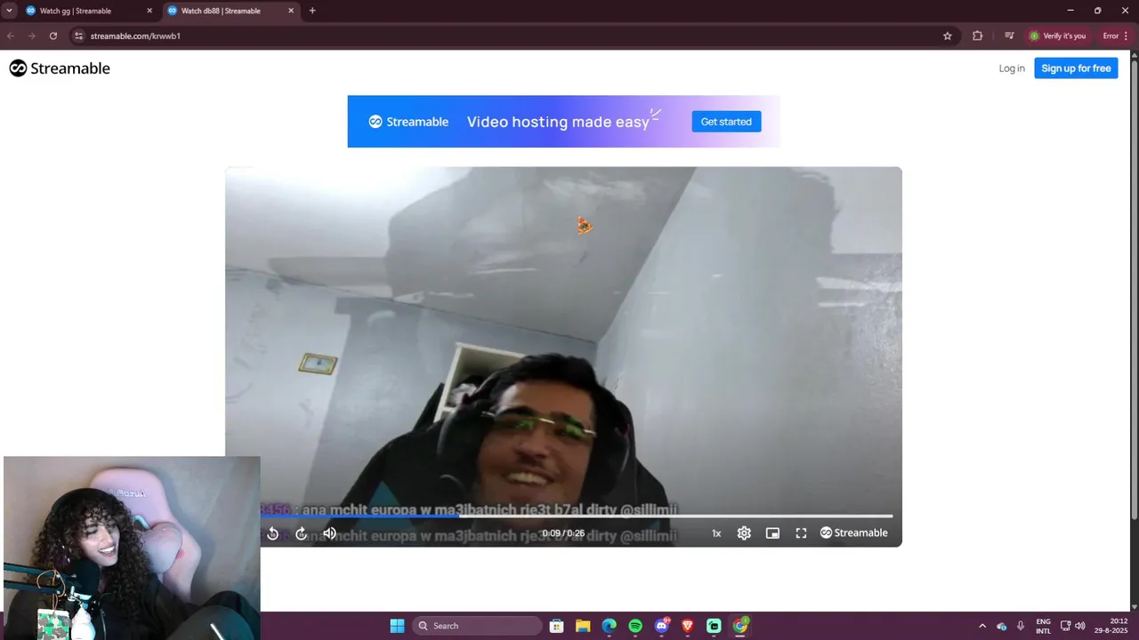Screen dimensions: 1139x640
Task: Focus Chrome from the taskbar
Action: pos(740,626)
